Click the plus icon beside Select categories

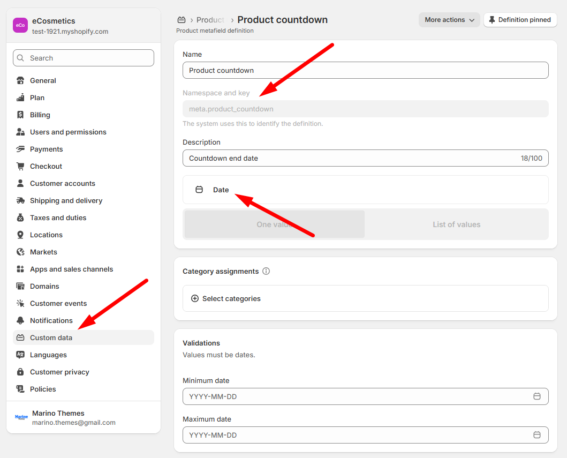point(195,298)
